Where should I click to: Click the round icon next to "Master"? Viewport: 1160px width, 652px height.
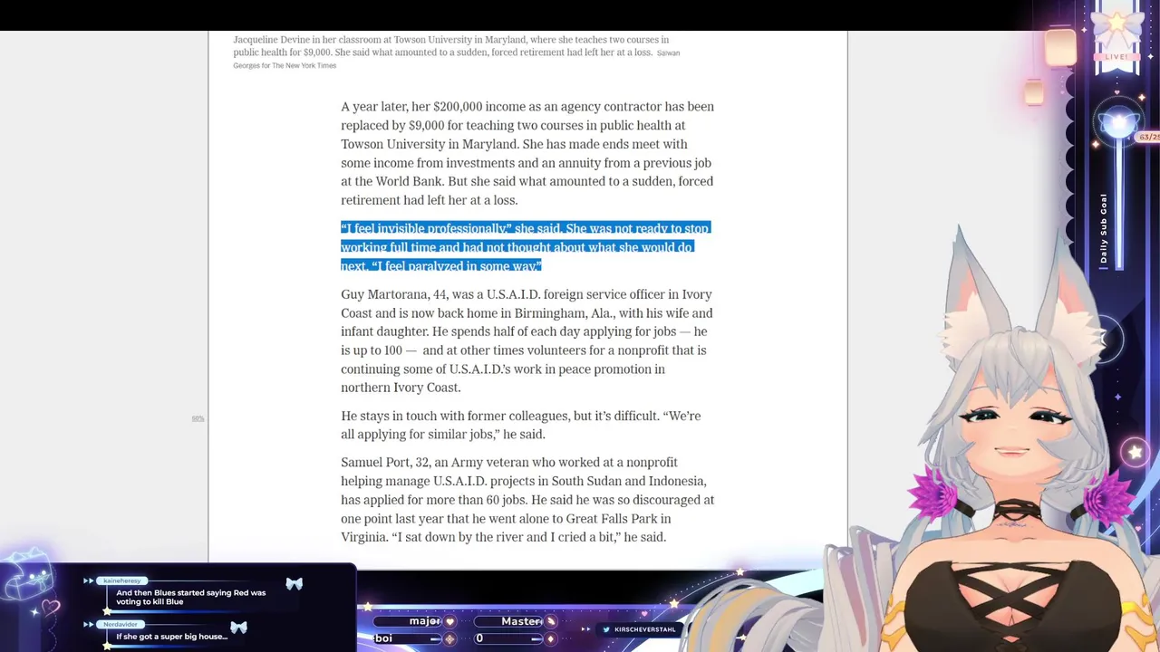[x=550, y=622]
